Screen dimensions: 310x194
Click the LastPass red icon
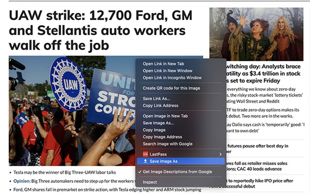click(x=145, y=154)
